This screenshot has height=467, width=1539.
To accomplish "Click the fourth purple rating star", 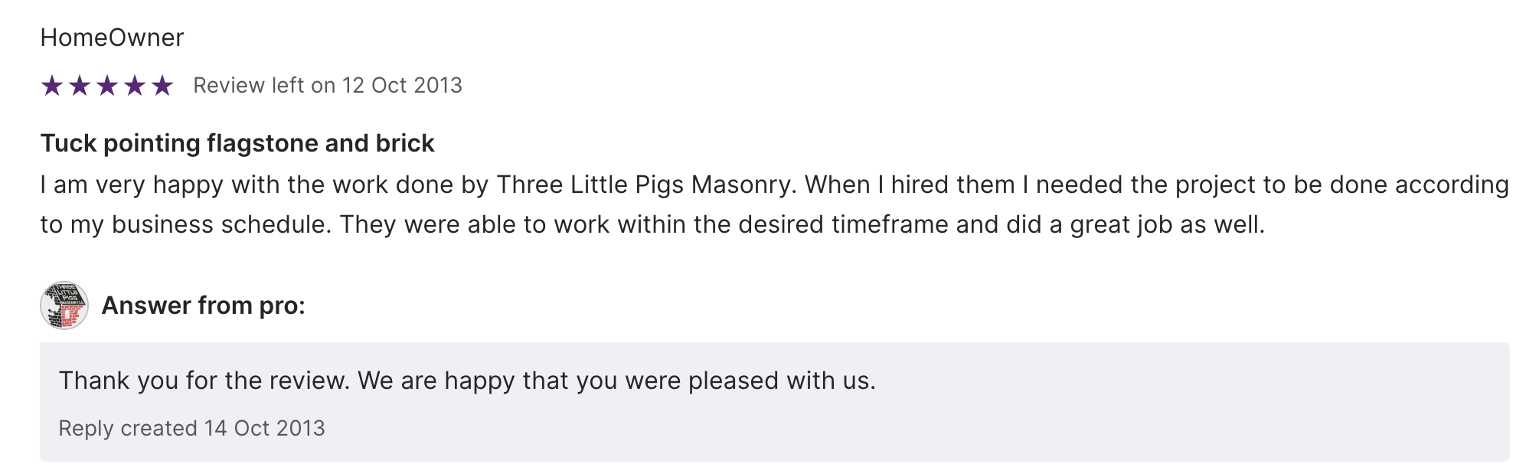I will point(135,86).
